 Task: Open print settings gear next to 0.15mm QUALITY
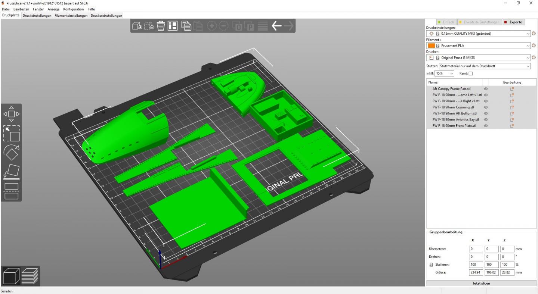point(534,34)
